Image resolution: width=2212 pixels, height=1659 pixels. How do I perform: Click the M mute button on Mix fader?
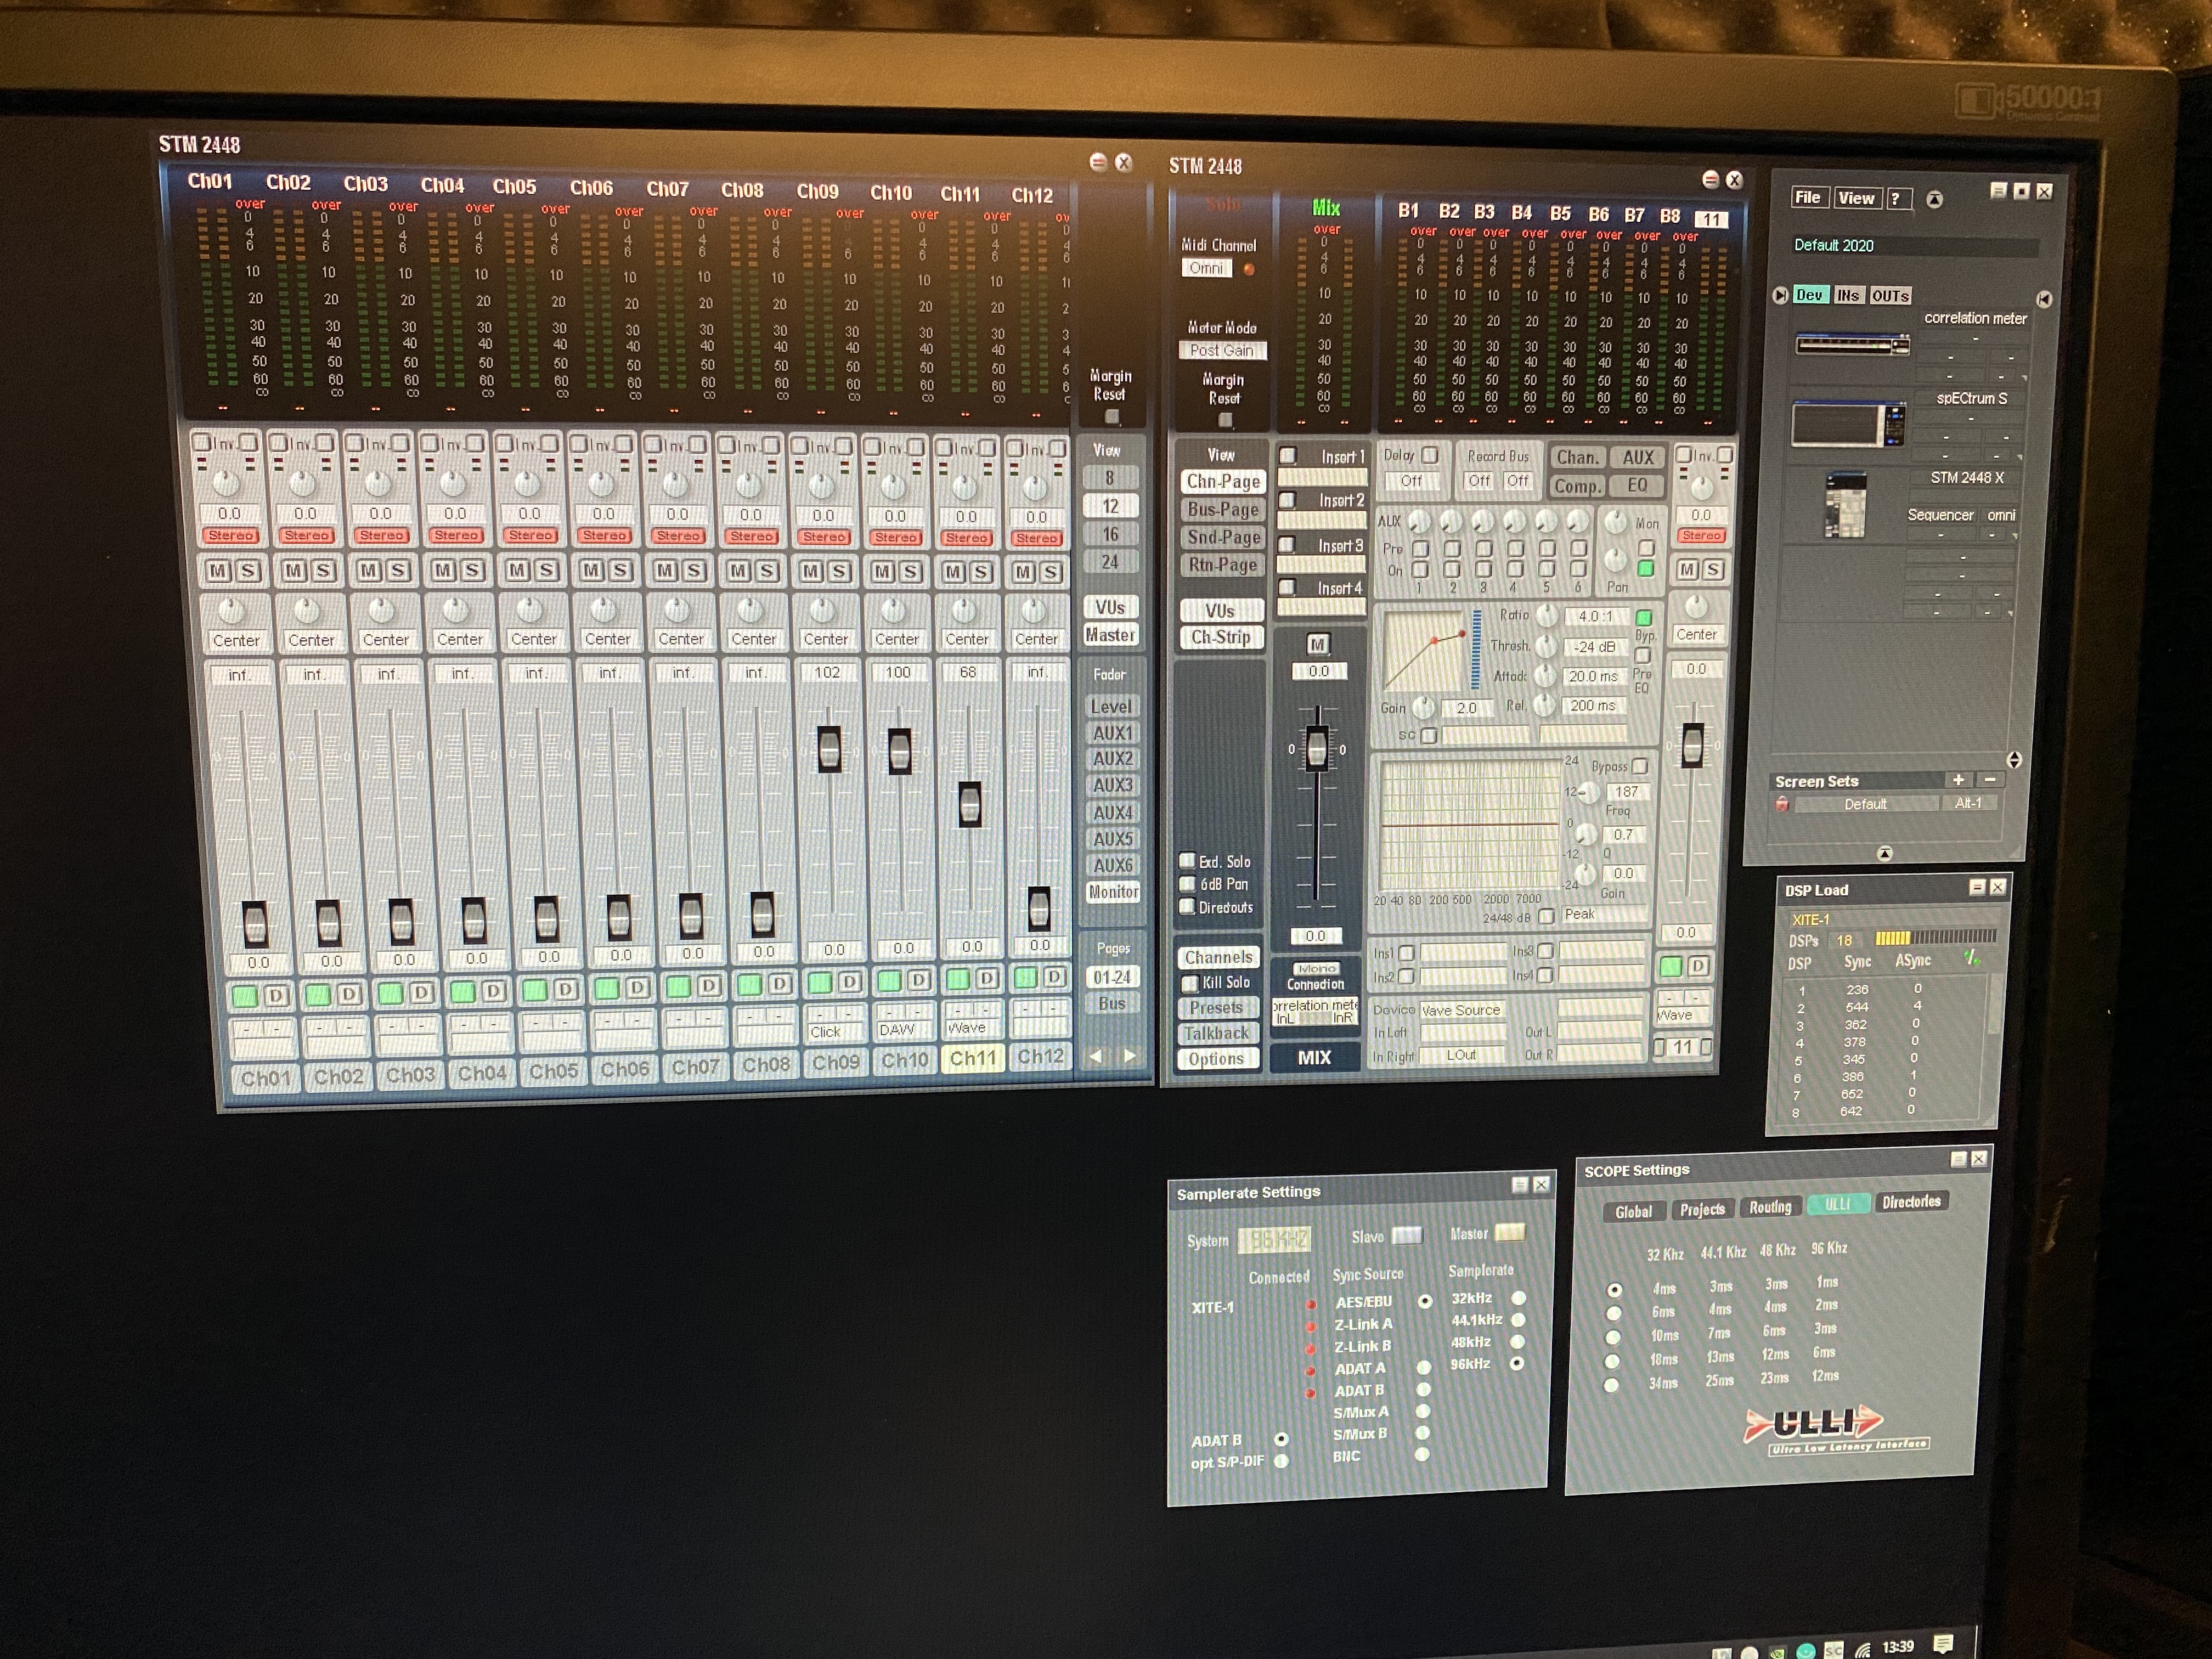1317,644
